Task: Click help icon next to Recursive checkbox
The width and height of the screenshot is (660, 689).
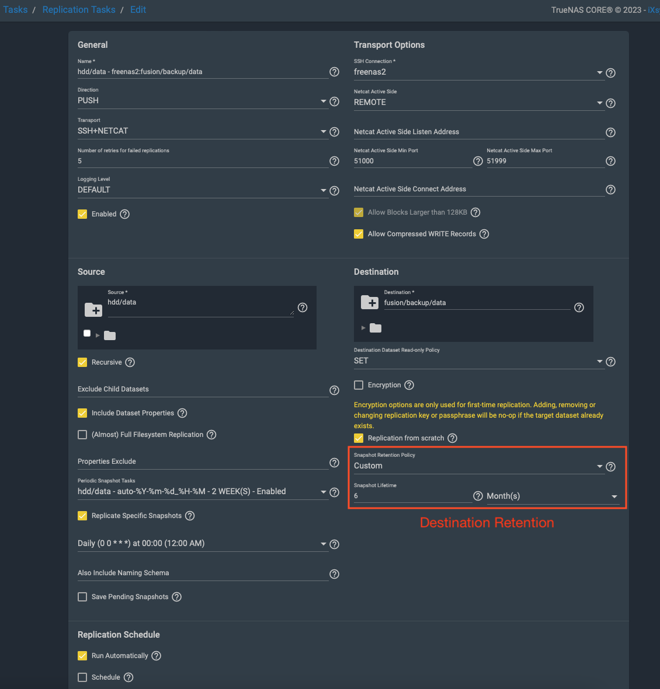Action: 130,362
